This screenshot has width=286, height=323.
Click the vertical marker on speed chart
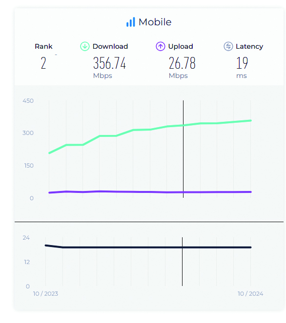tap(183, 149)
